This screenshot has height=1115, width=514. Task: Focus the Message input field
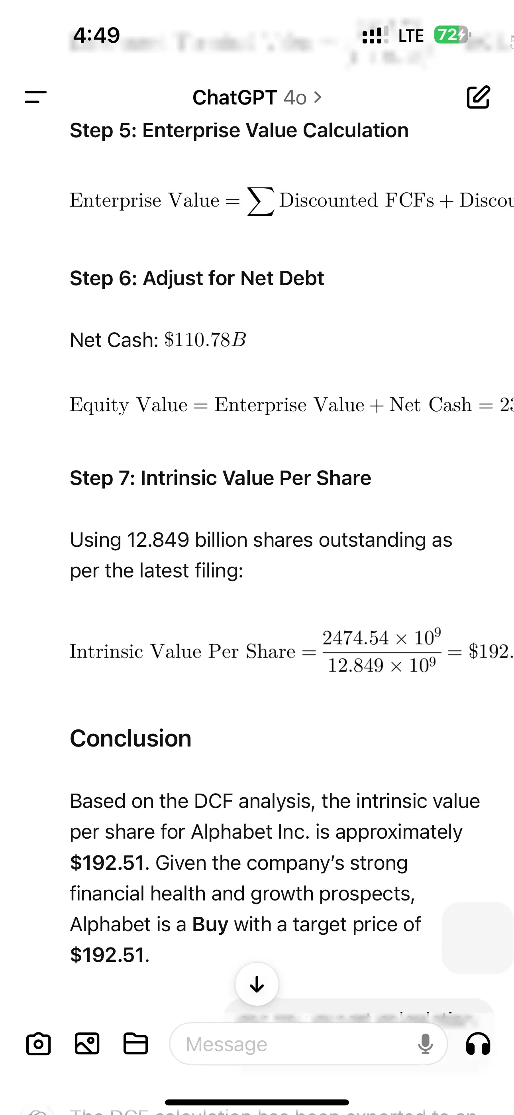[294, 1044]
